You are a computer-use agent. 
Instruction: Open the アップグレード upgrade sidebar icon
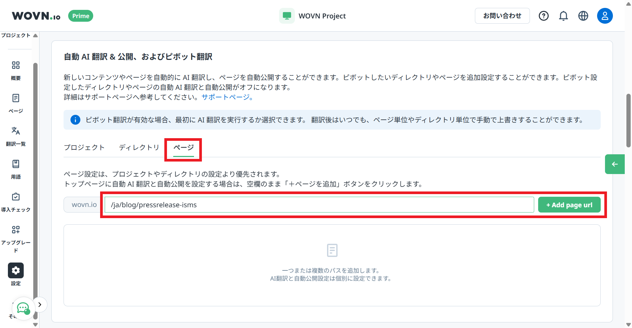[15, 230]
